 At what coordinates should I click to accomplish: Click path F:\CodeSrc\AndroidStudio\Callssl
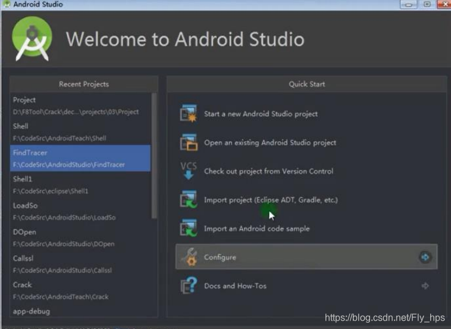click(62, 271)
